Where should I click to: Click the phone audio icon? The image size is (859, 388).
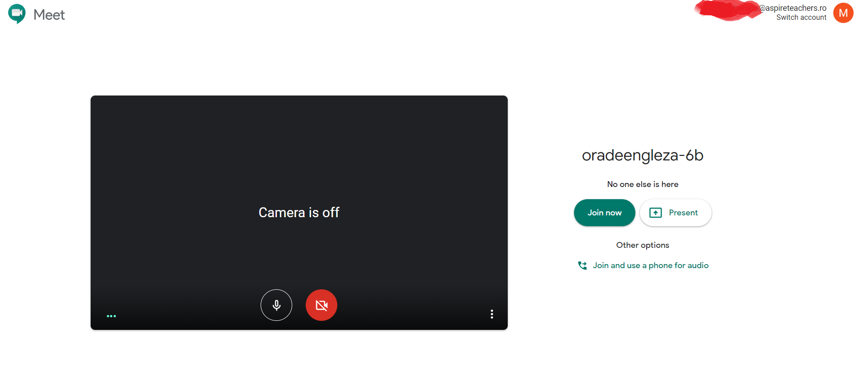click(582, 265)
